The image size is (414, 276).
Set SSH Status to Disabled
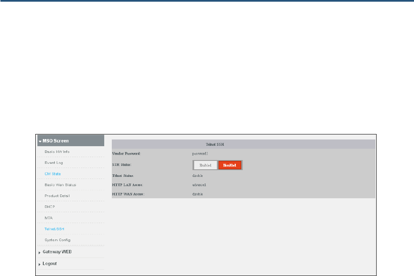click(x=230, y=165)
